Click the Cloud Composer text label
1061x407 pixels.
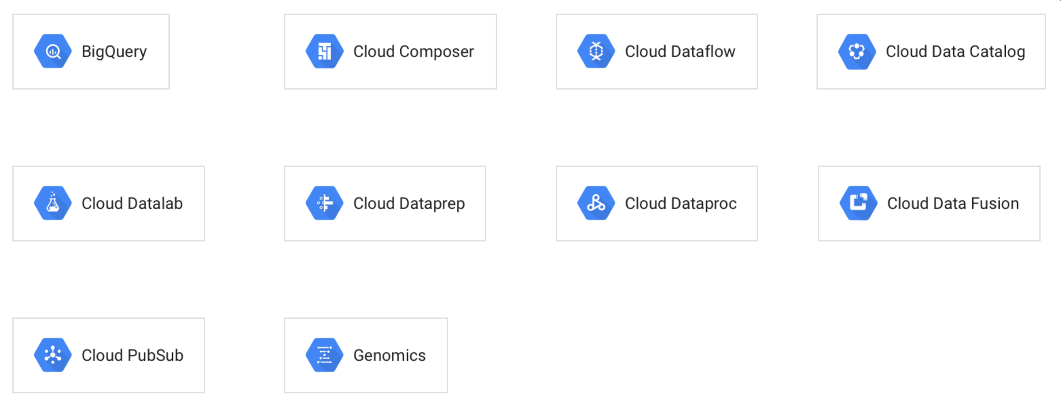pos(413,52)
